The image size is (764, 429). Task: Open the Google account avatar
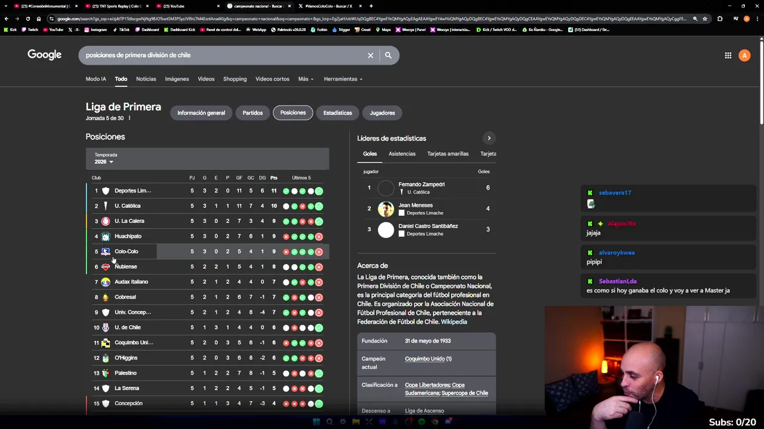744,55
